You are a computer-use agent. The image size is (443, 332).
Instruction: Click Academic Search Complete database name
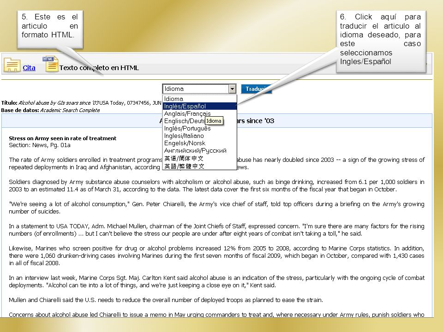coord(70,110)
